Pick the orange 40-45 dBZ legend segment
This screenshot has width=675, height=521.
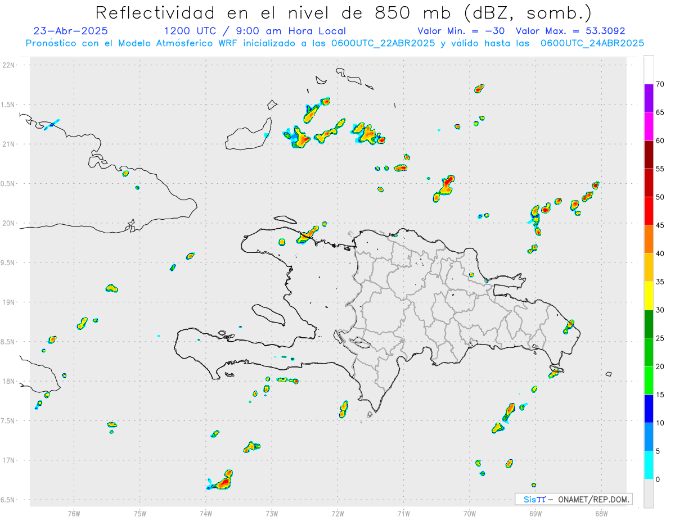click(x=649, y=239)
